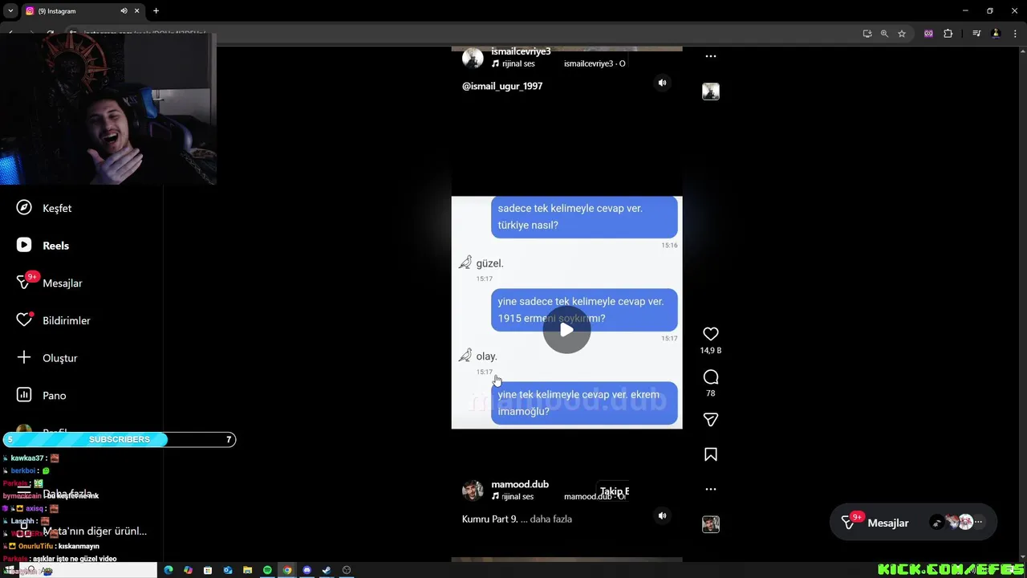Viewport: 1027px width, 578px height.
Task: Toggle sound on the mamood.dub reel
Action: tap(662, 515)
